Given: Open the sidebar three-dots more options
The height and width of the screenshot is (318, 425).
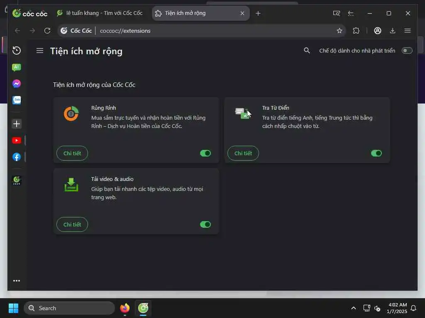Looking at the screenshot, I should click(17, 281).
